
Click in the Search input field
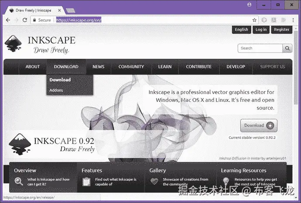260,48
